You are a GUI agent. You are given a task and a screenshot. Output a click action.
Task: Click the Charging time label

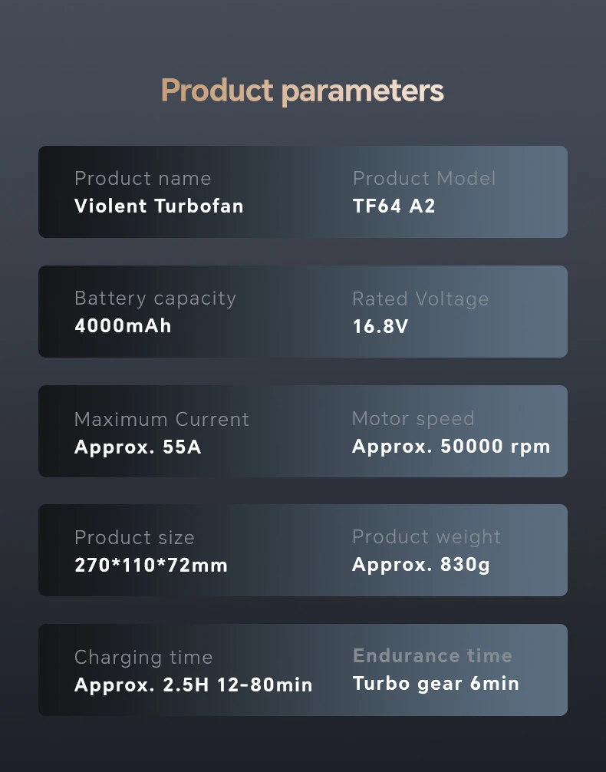pos(143,657)
